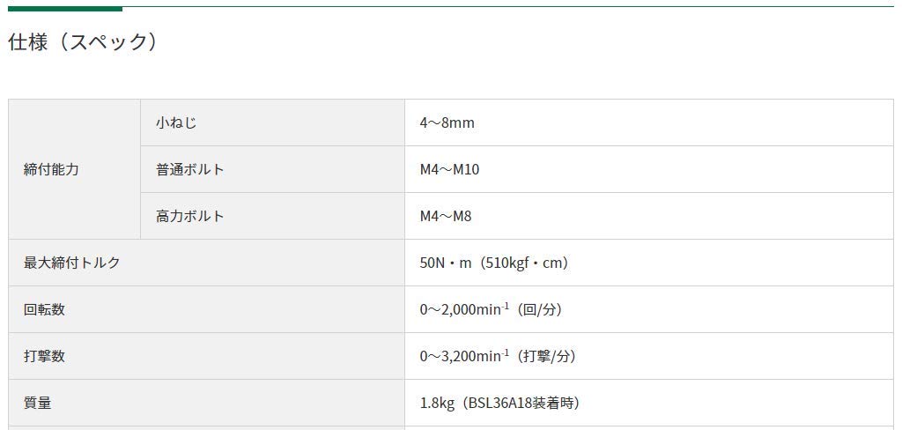Click the 回転数 row header
The width and height of the screenshot is (902, 430).
[x=206, y=309]
